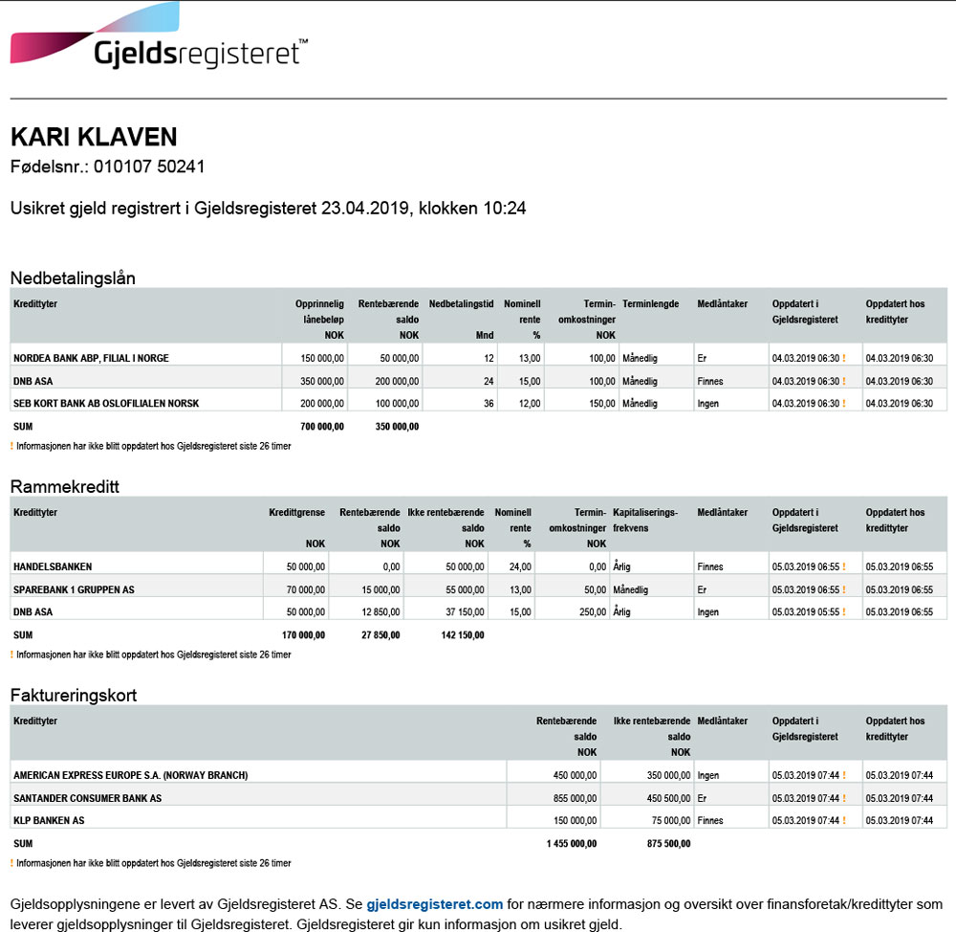Click Santander's balance 855 000,00
956x932 pixels.
tap(575, 798)
